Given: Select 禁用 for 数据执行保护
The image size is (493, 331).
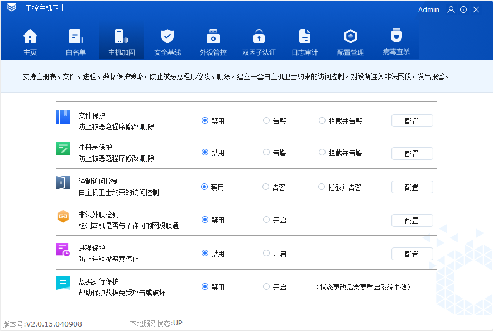Looking at the screenshot, I should coord(205,286).
